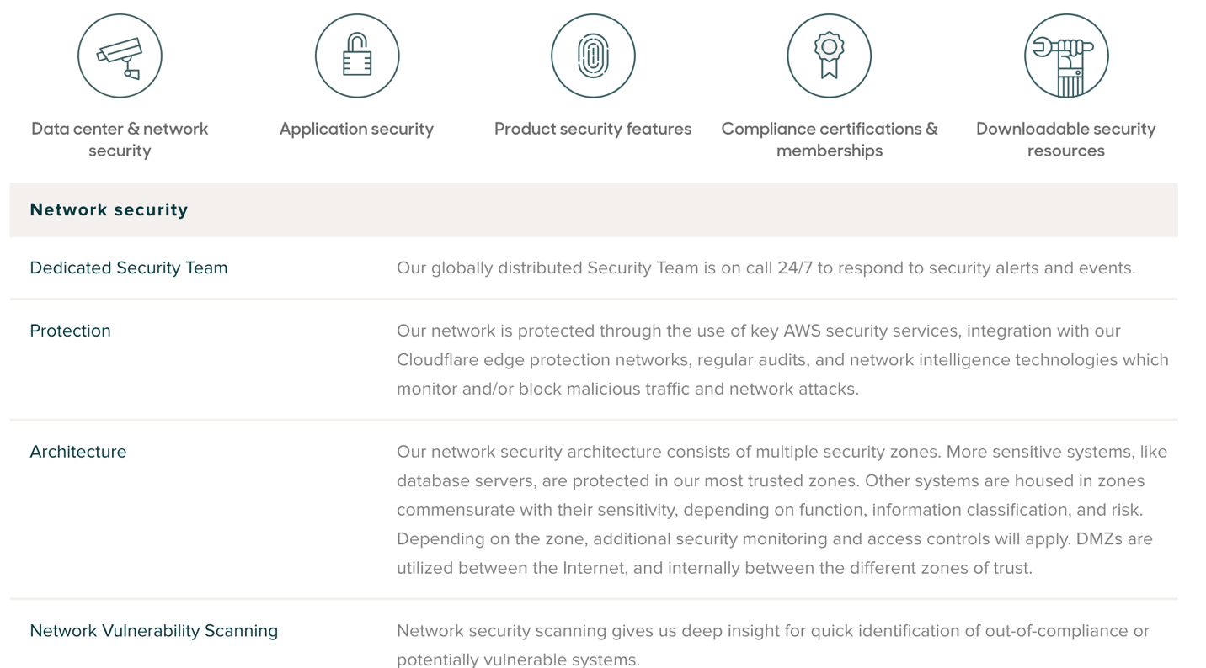Screen dimensions: 1206x668
Task: Open Compliance certifications & memberships
Action: coord(829,139)
